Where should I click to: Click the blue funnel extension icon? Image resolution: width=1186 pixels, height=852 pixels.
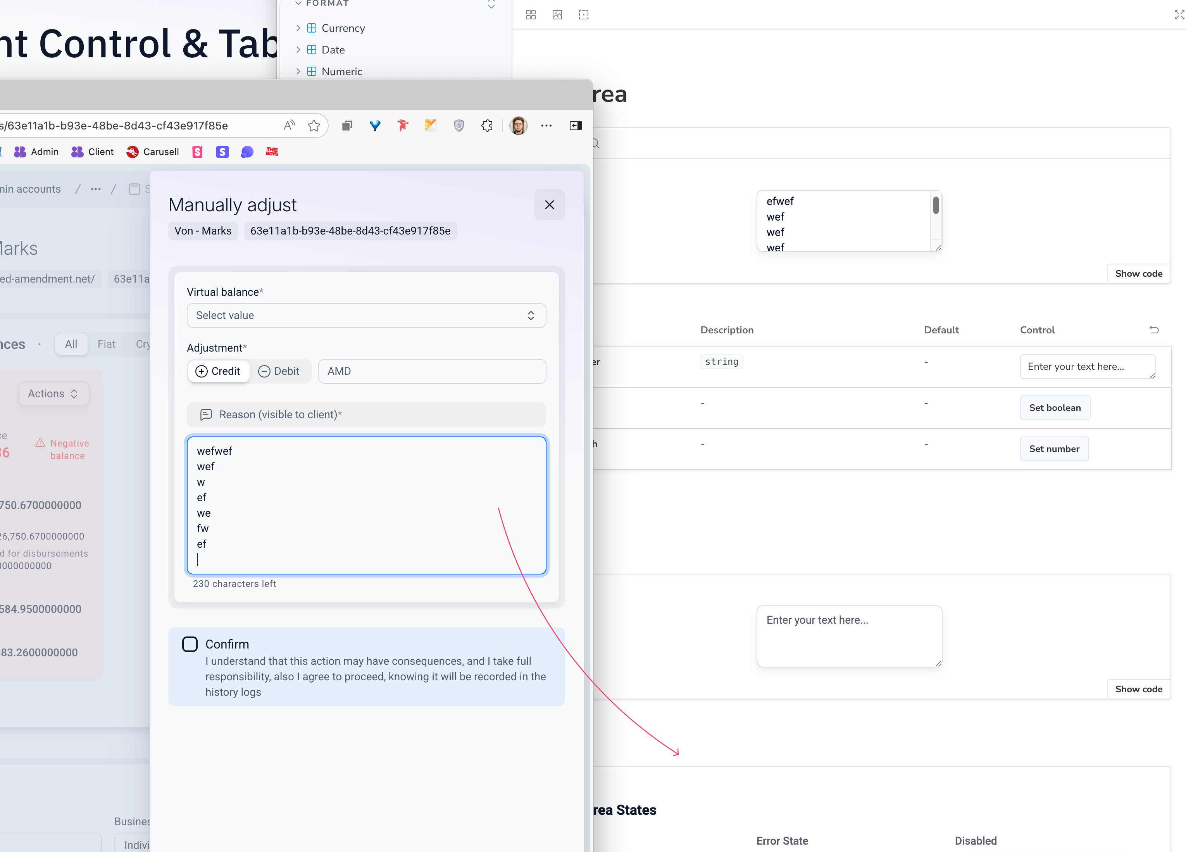375,126
